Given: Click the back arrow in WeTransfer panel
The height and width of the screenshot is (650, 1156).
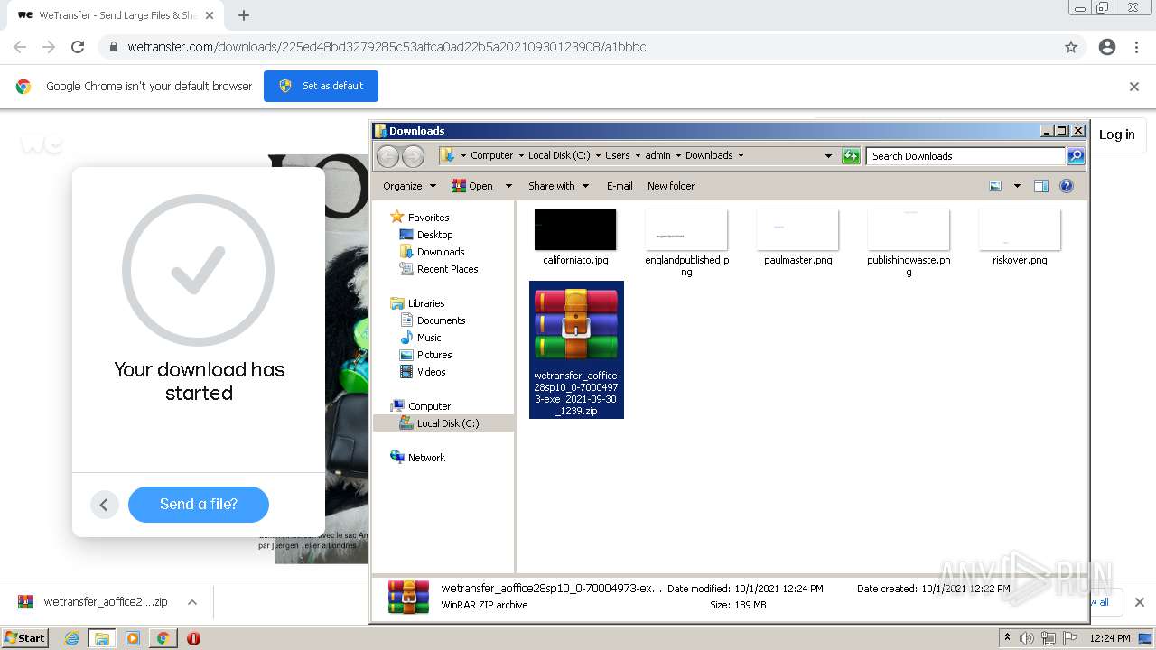Looking at the screenshot, I should click(105, 505).
